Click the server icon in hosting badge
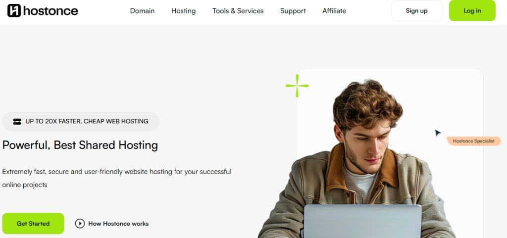This screenshot has height=238, width=507. pyautogui.click(x=17, y=121)
